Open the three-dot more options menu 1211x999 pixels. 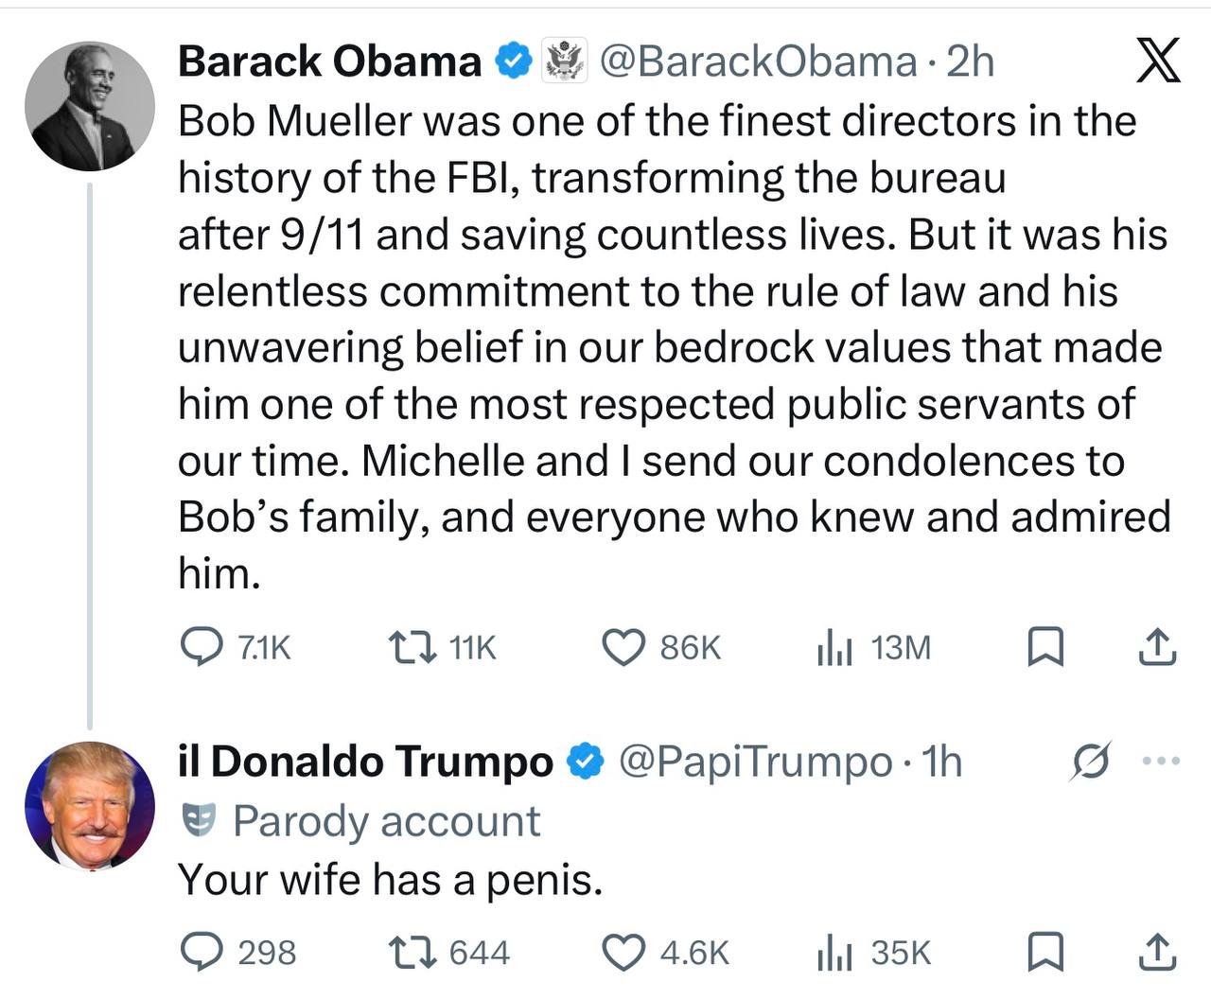1162,761
